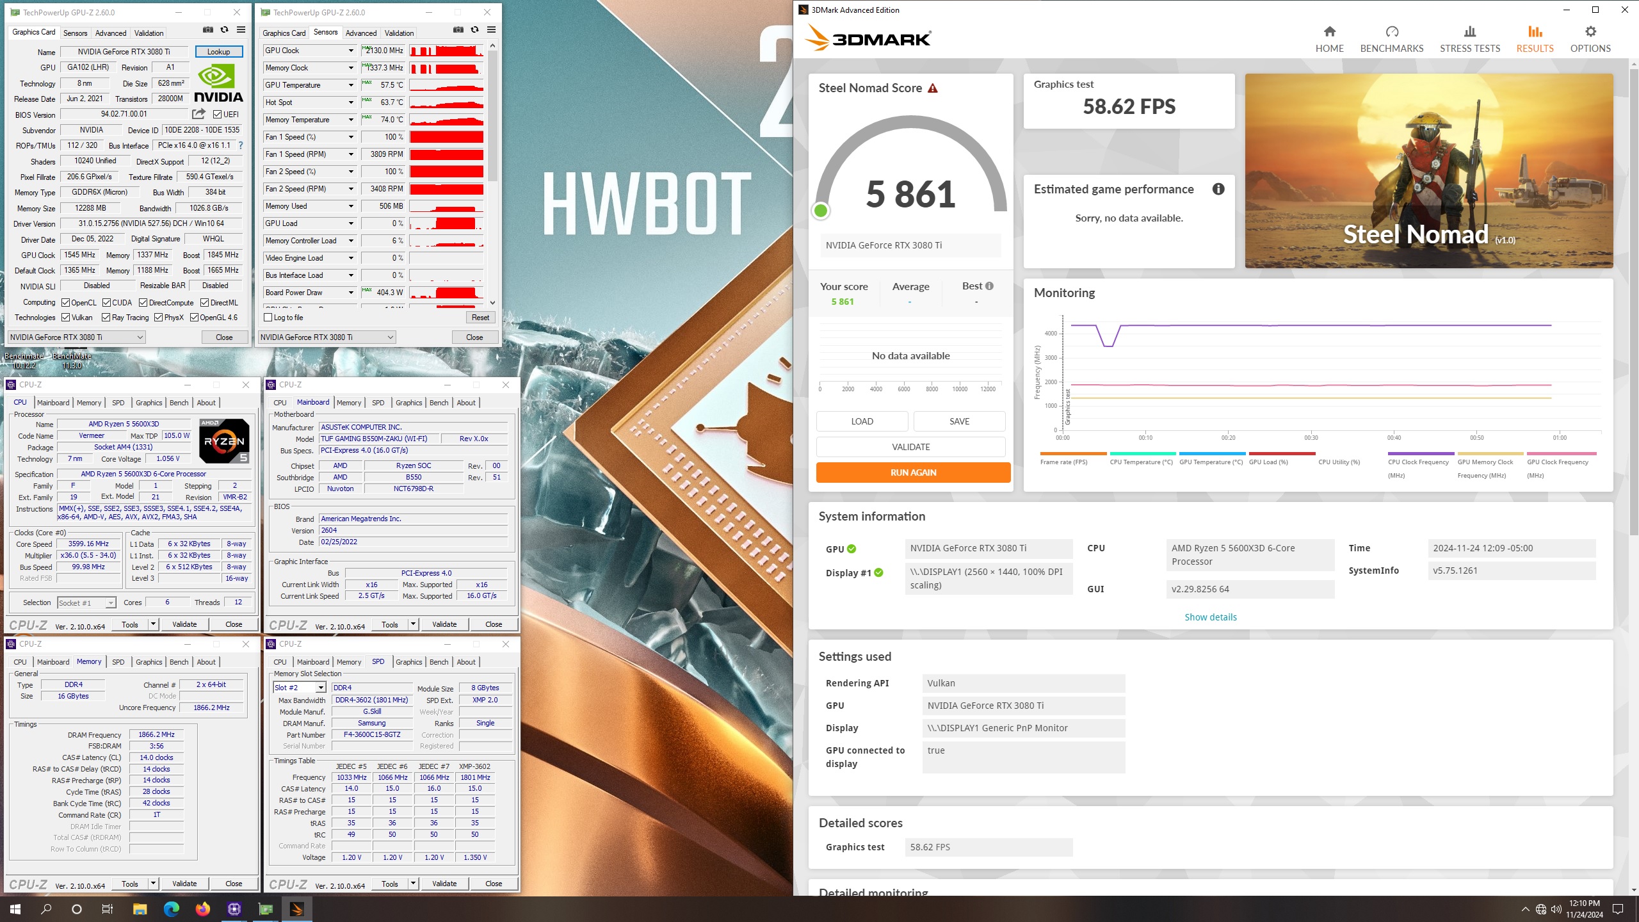Switch to Validation tab in GPU-Z Sensors window
The image size is (1639, 922).
click(x=399, y=33)
